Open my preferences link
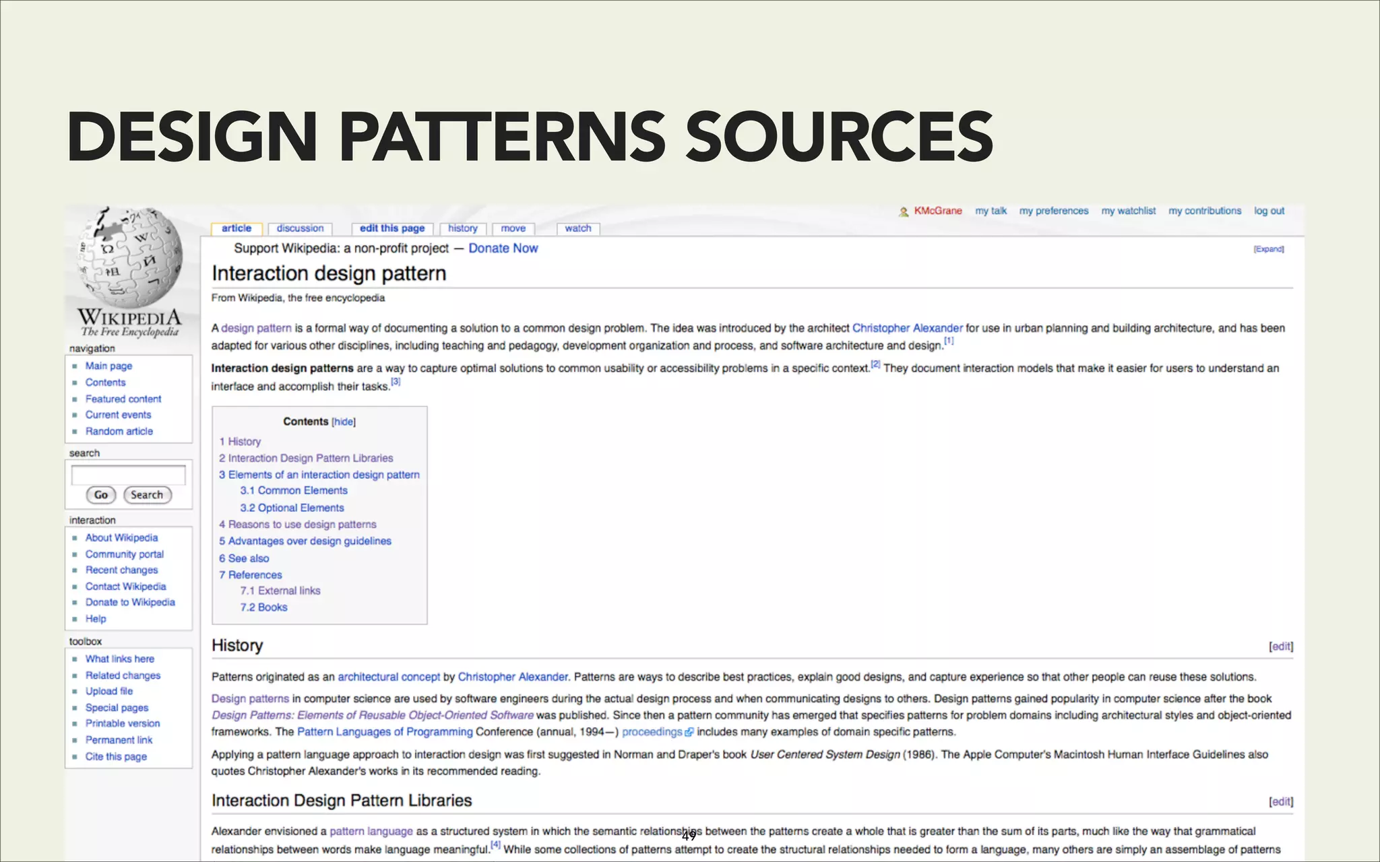Viewport: 1380px width, 862px height. tap(1054, 211)
